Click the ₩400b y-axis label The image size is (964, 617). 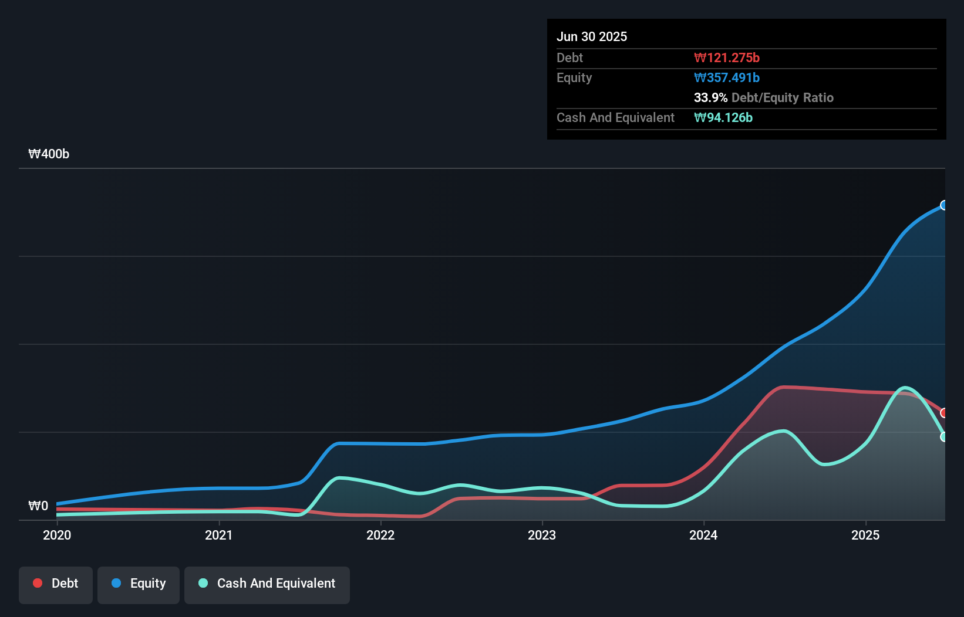coord(49,154)
